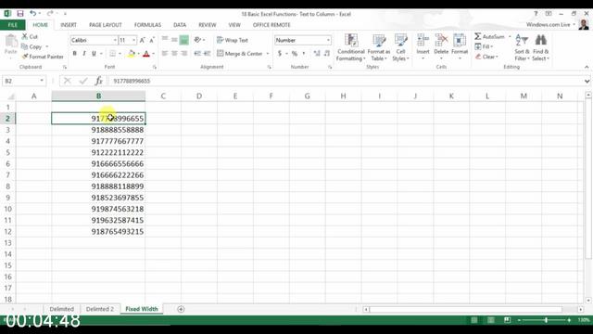
Task: Switch to Page Layout view icon
Action: point(490,320)
